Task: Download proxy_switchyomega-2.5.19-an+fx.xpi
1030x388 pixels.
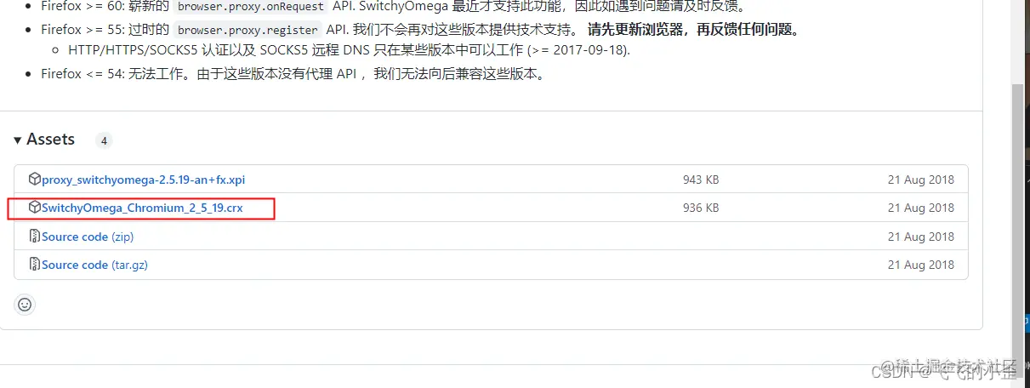Action: [143, 180]
